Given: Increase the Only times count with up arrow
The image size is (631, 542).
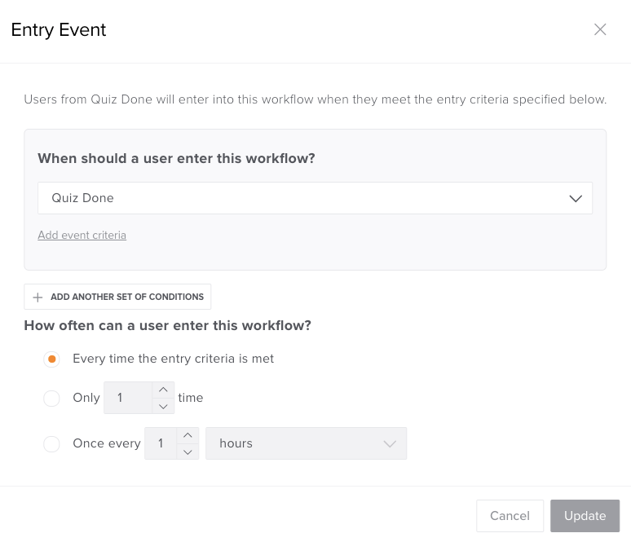Looking at the screenshot, I should point(163,390).
